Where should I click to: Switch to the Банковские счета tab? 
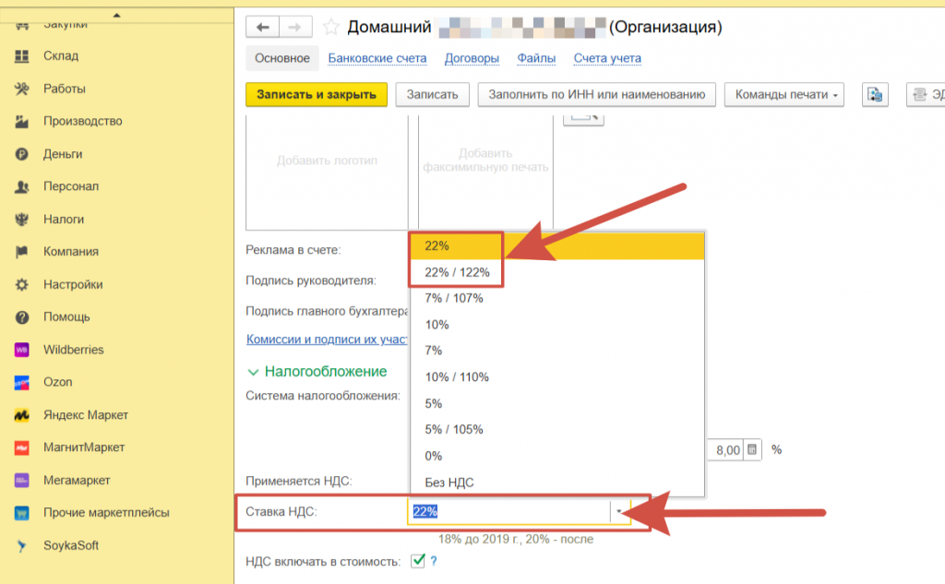[x=377, y=58]
